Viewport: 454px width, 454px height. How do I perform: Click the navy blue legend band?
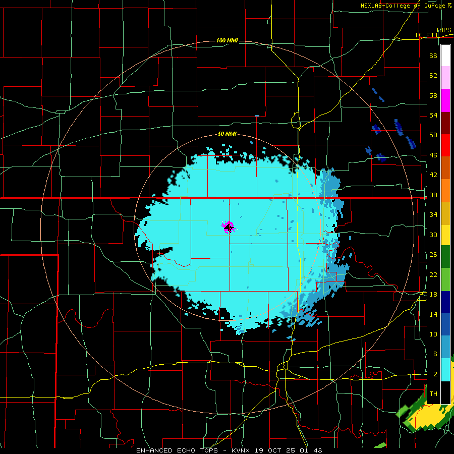[445, 302]
